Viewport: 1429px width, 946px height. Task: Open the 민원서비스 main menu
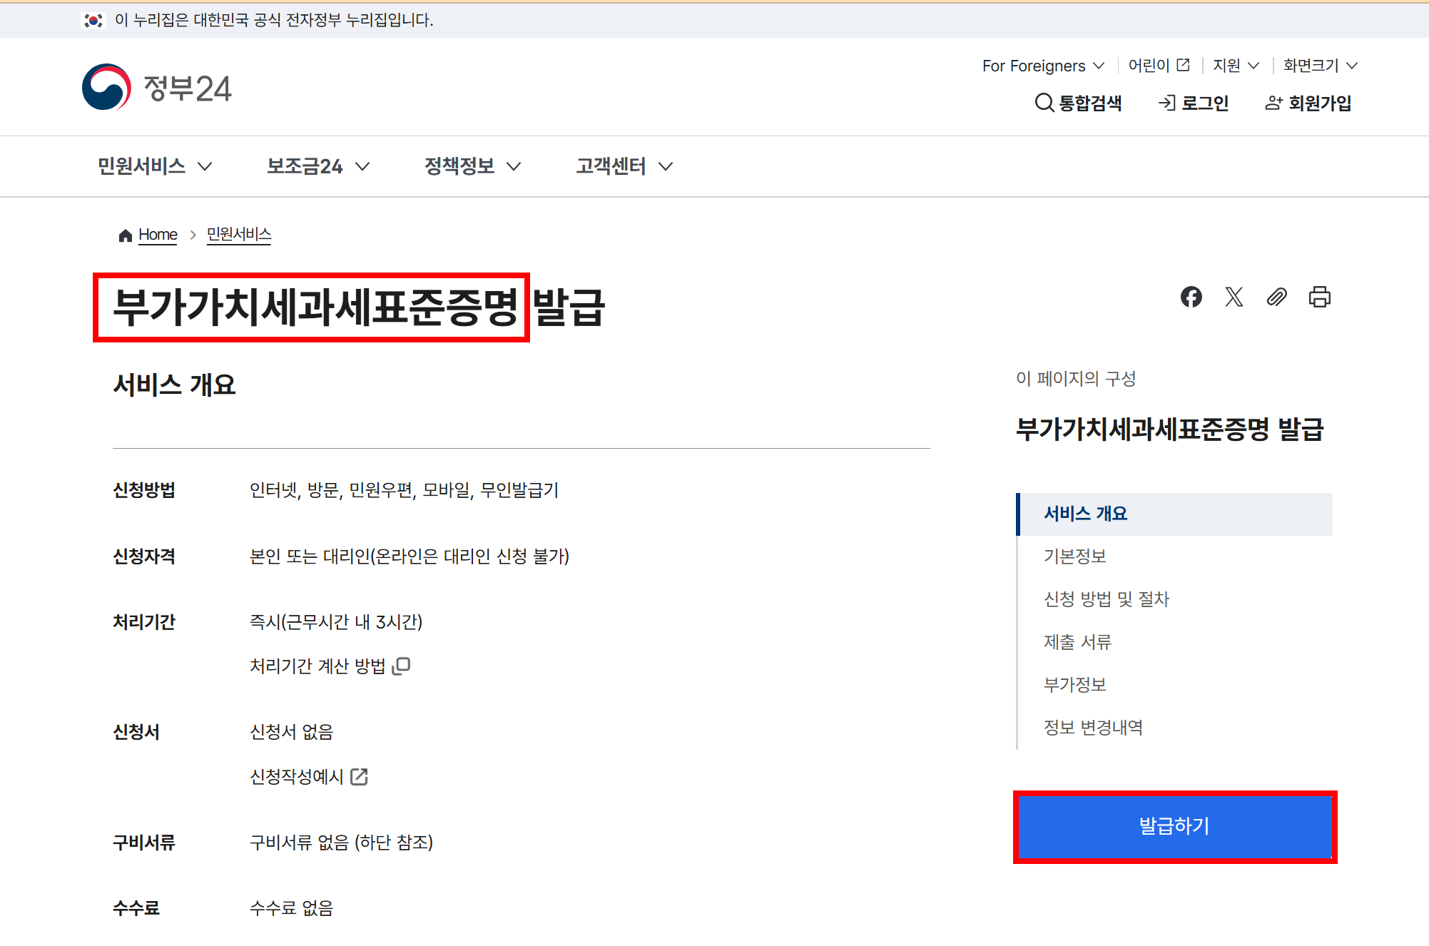155,166
